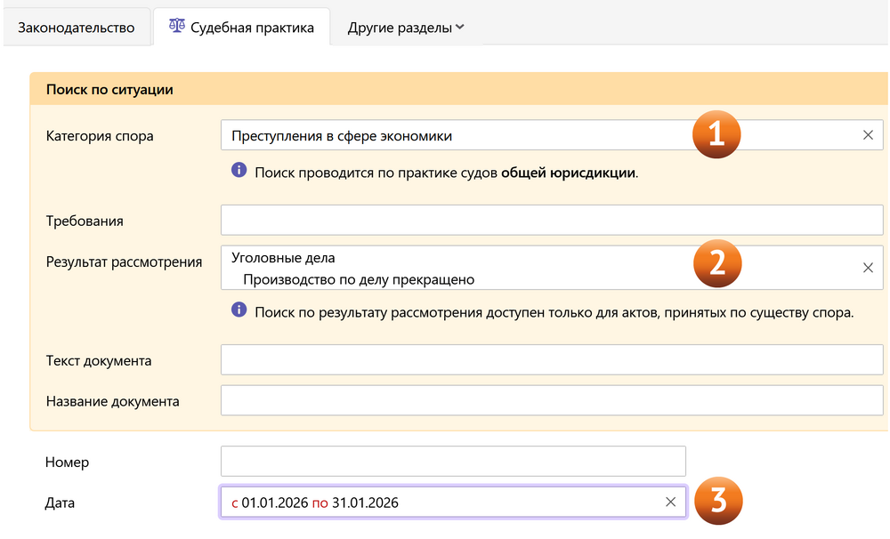Clear the Дата range value

[x=670, y=503]
